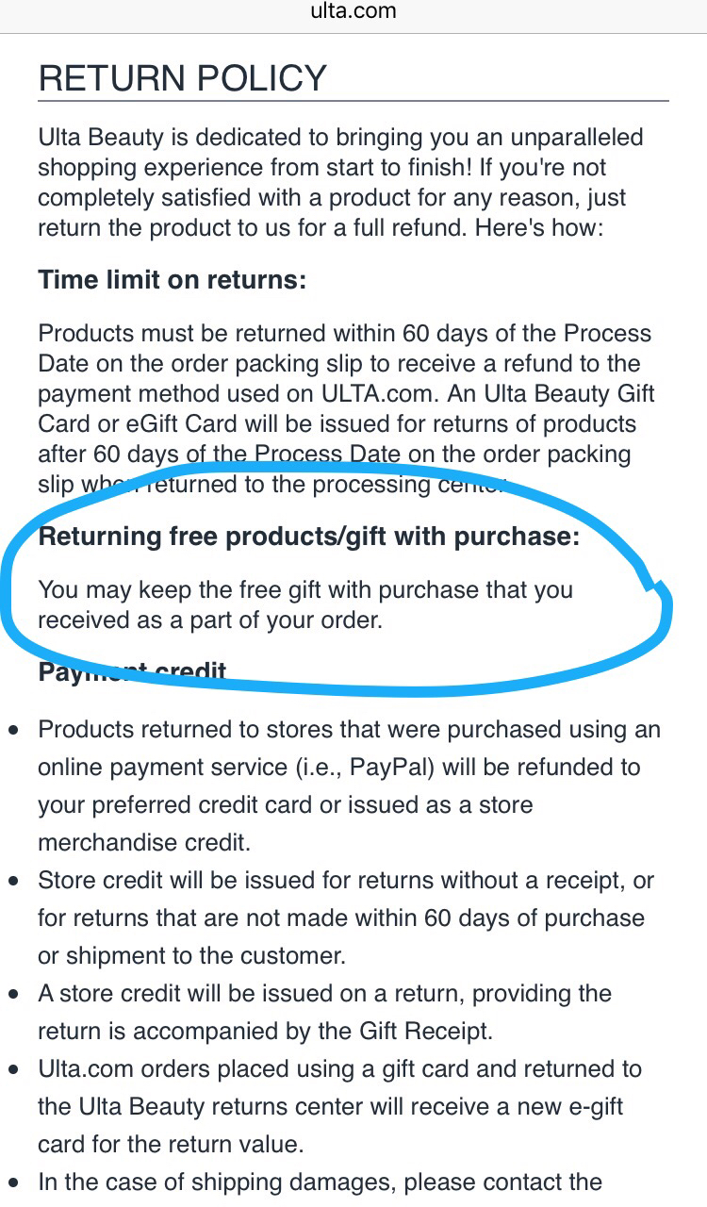Click the "You may keep the free gift" sentence
The height and width of the screenshot is (1207, 707).
click(x=305, y=605)
